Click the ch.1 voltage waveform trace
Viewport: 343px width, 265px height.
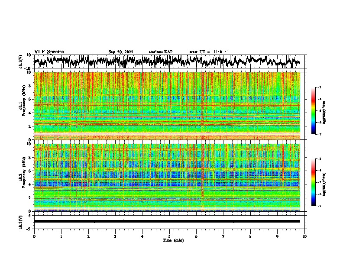(167, 61)
